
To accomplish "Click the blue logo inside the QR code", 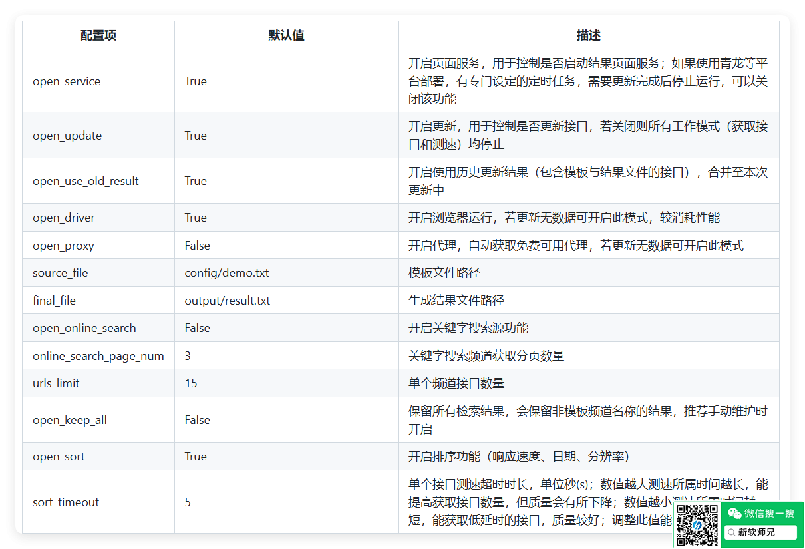I will pos(697,525).
